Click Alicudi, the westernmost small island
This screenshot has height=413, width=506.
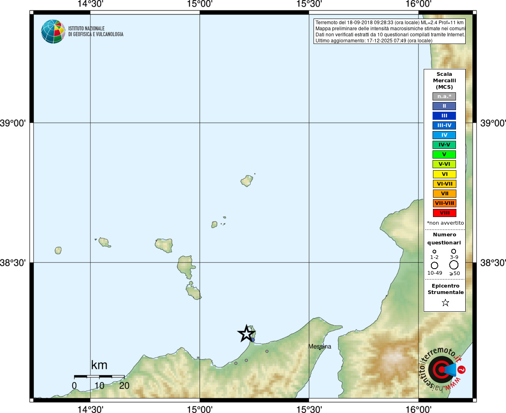point(58,250)
